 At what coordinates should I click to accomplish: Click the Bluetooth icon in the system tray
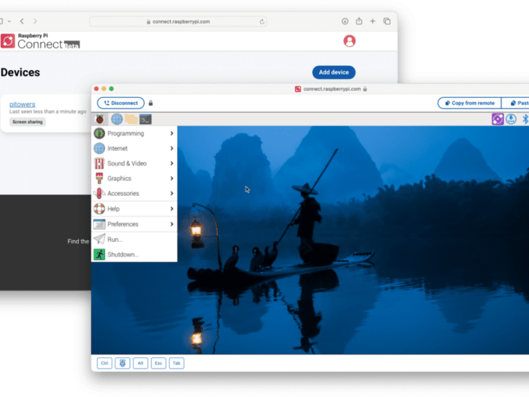pyautogui.click(x=525, y=119)
